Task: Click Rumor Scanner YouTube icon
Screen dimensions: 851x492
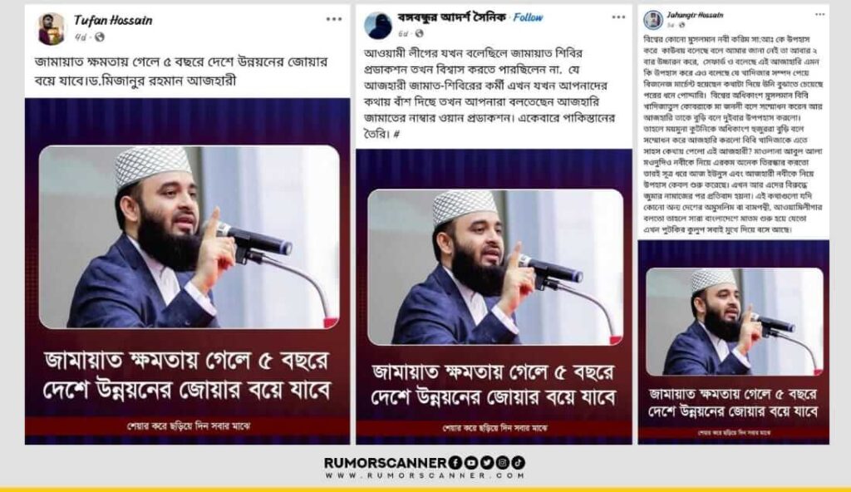Action: click(470, 463)
